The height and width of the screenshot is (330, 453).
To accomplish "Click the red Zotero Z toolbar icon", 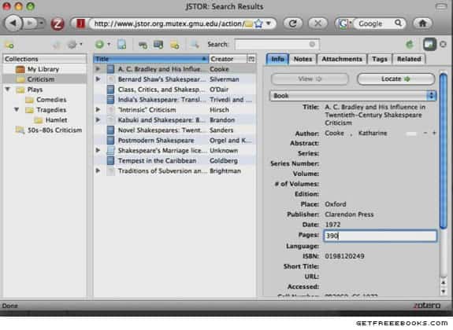I will tap(58, 24).
